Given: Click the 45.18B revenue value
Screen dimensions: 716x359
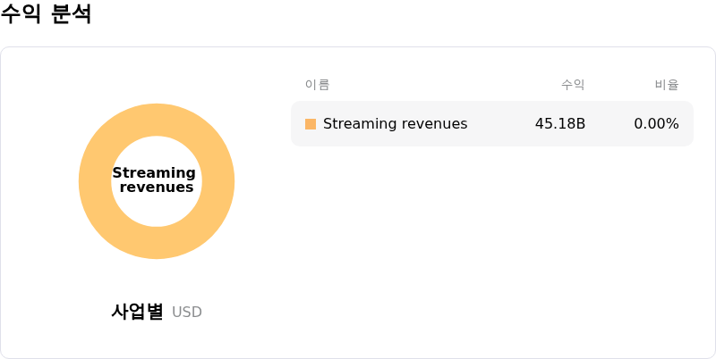Looking at the screenshot, I should [x=559, y=124].
